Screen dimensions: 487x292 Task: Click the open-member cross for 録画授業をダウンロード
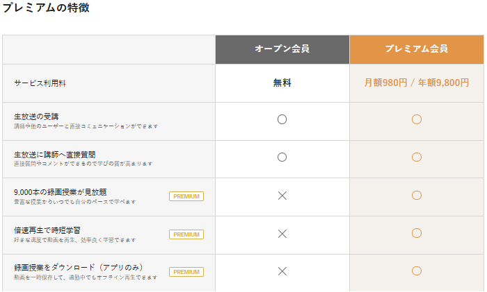tap(282, 271)
